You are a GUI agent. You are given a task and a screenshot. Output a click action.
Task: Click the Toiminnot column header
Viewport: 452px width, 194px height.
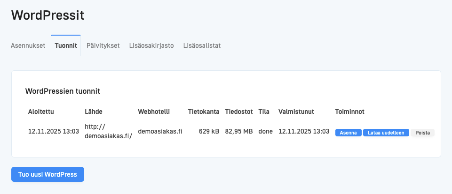pos(349,112)
